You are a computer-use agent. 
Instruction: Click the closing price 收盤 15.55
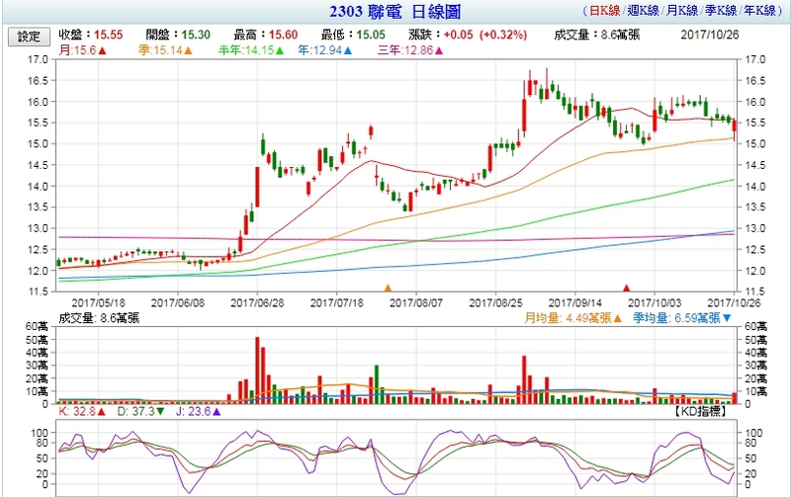tap(91, 35)
